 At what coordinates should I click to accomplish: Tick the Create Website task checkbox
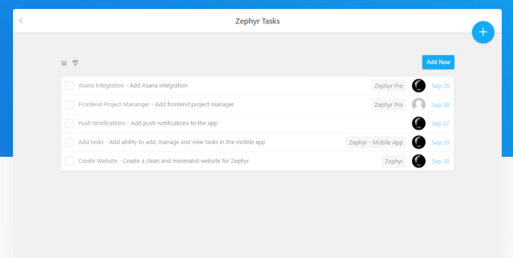click(69, 161)
